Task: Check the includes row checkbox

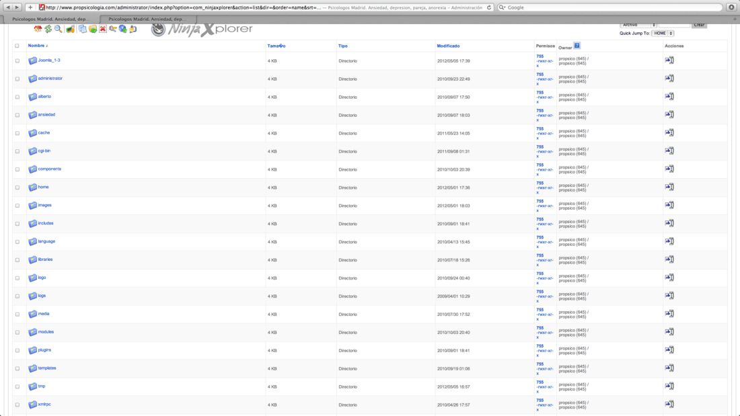Action: click(x=17, y=224)
